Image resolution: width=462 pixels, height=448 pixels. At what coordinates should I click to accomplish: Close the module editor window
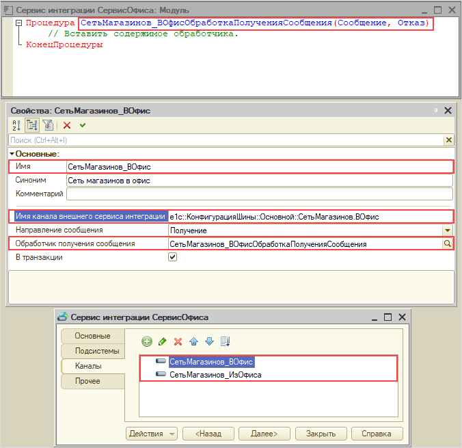pos(452,10)
